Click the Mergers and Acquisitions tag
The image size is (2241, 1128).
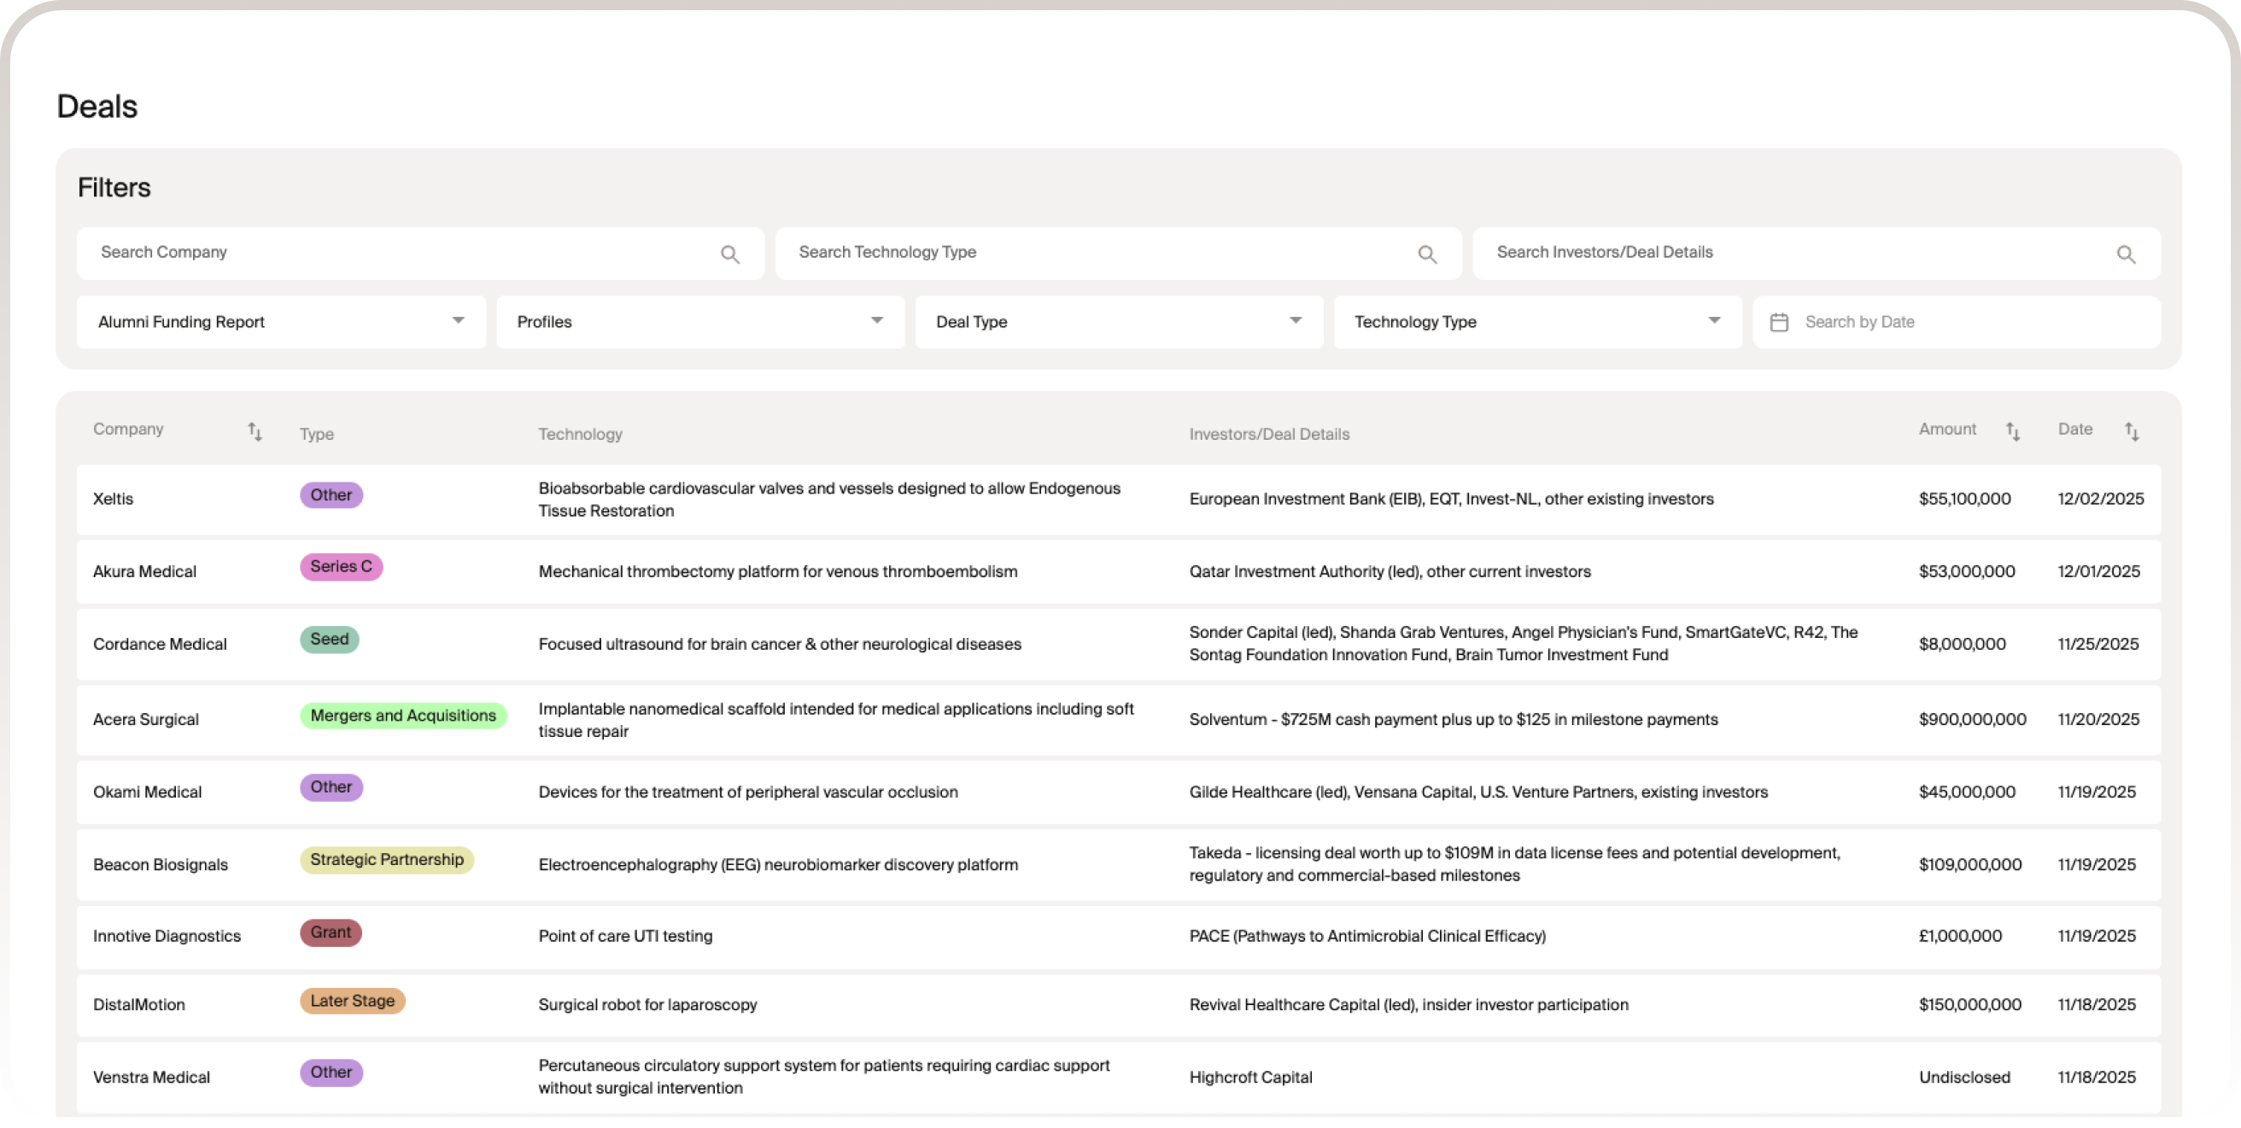pyautogui.click(x=403, y=715)
